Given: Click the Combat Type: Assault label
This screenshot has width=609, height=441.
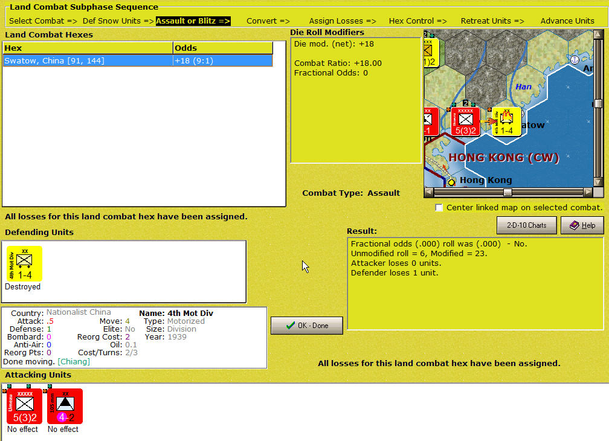Looking at the screenshot, I should tap(350, 193).
